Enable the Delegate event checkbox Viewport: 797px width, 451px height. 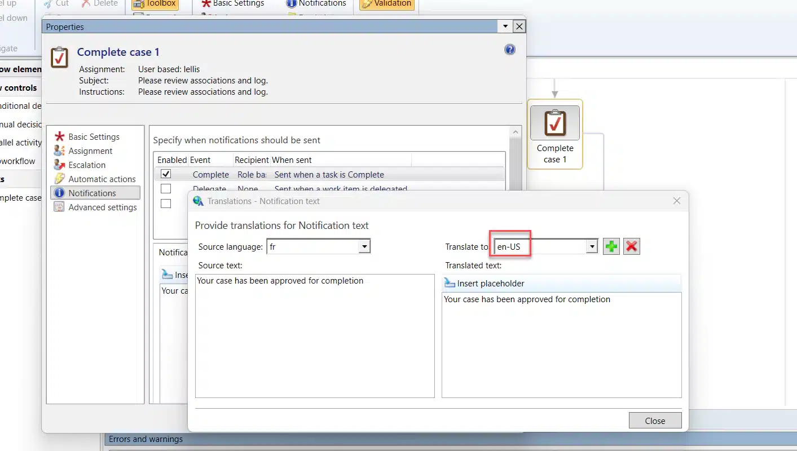(166, 189)
